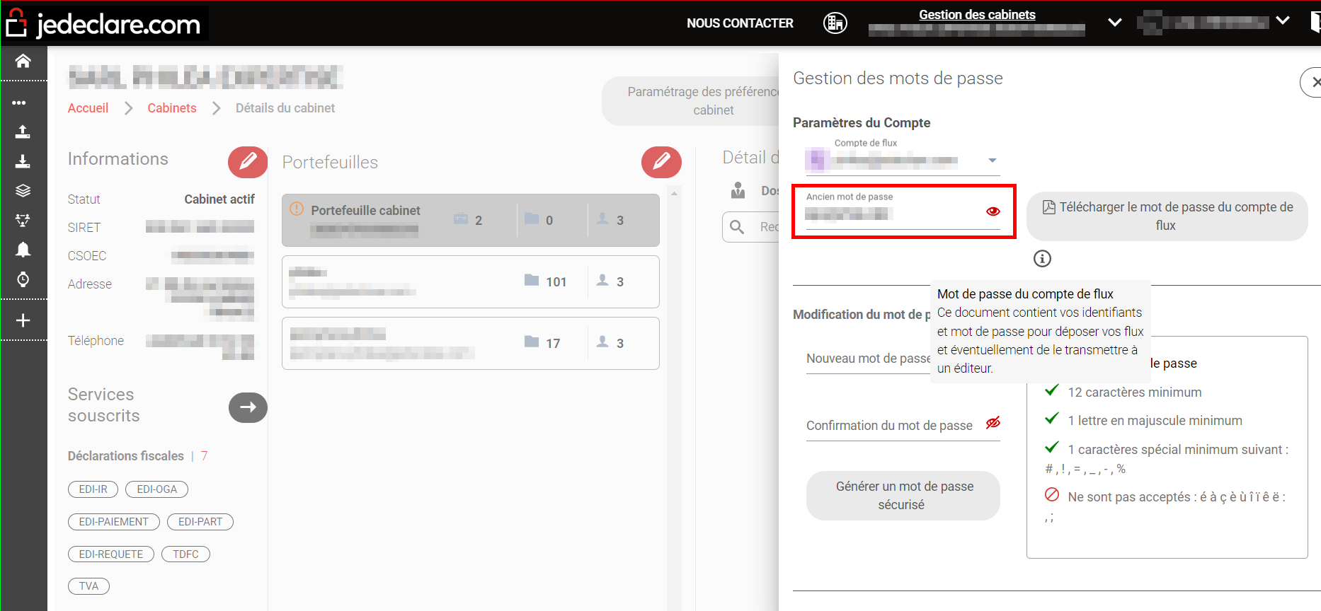Select the Portefeuille cabinet card
The image size is (1321, 611).
(471, 220)
